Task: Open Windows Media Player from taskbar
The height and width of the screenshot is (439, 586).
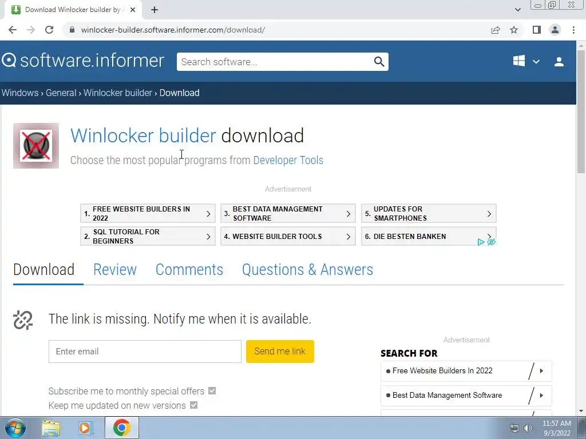Action: coord(85,428)
